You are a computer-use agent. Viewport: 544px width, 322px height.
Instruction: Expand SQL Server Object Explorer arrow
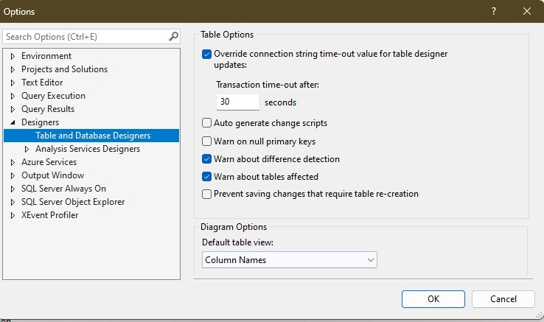point(13,202)
